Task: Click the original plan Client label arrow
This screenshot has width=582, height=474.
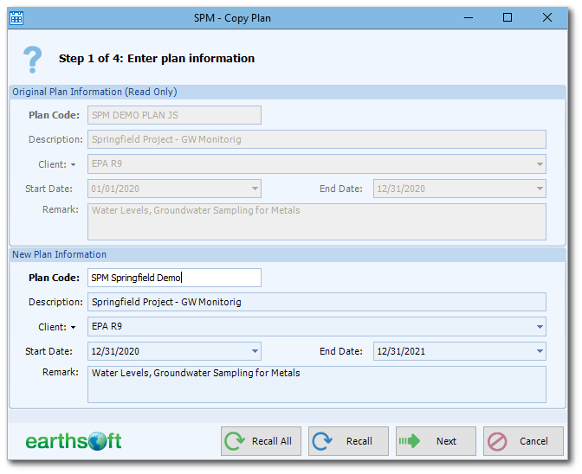Action: coord(73,165)
